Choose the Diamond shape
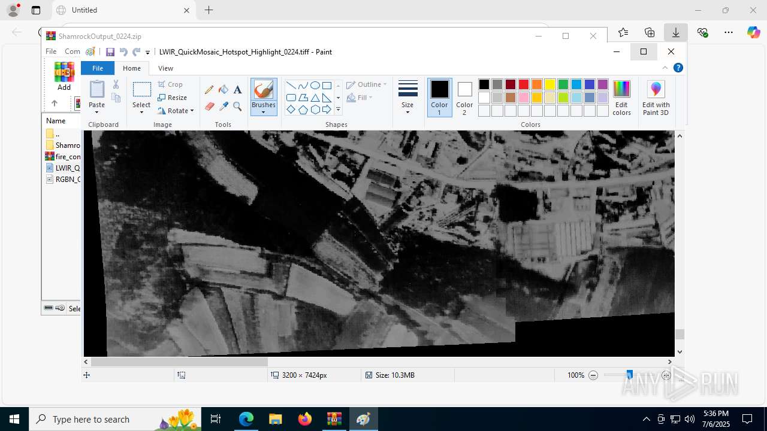The width and height of the screenshot is (767, 431). click(x=291, y=110)
